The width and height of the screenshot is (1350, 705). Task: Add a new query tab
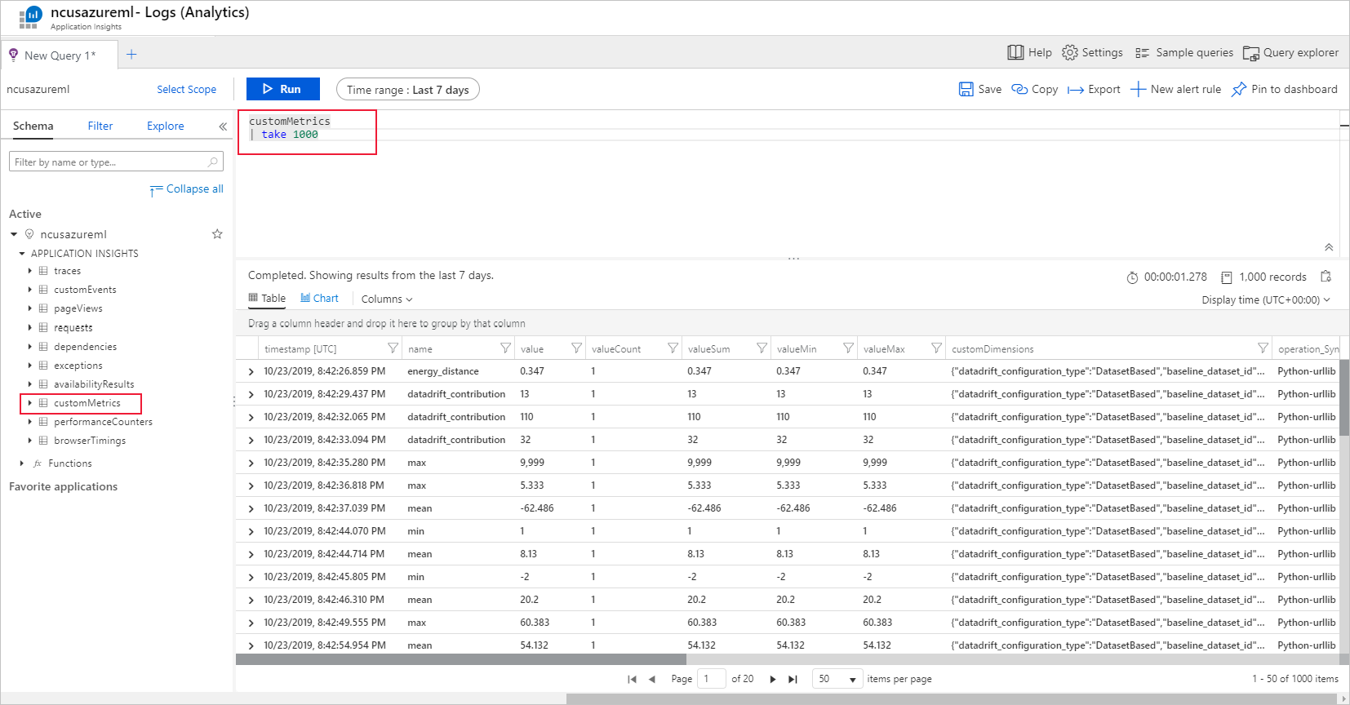pos(131,55)
